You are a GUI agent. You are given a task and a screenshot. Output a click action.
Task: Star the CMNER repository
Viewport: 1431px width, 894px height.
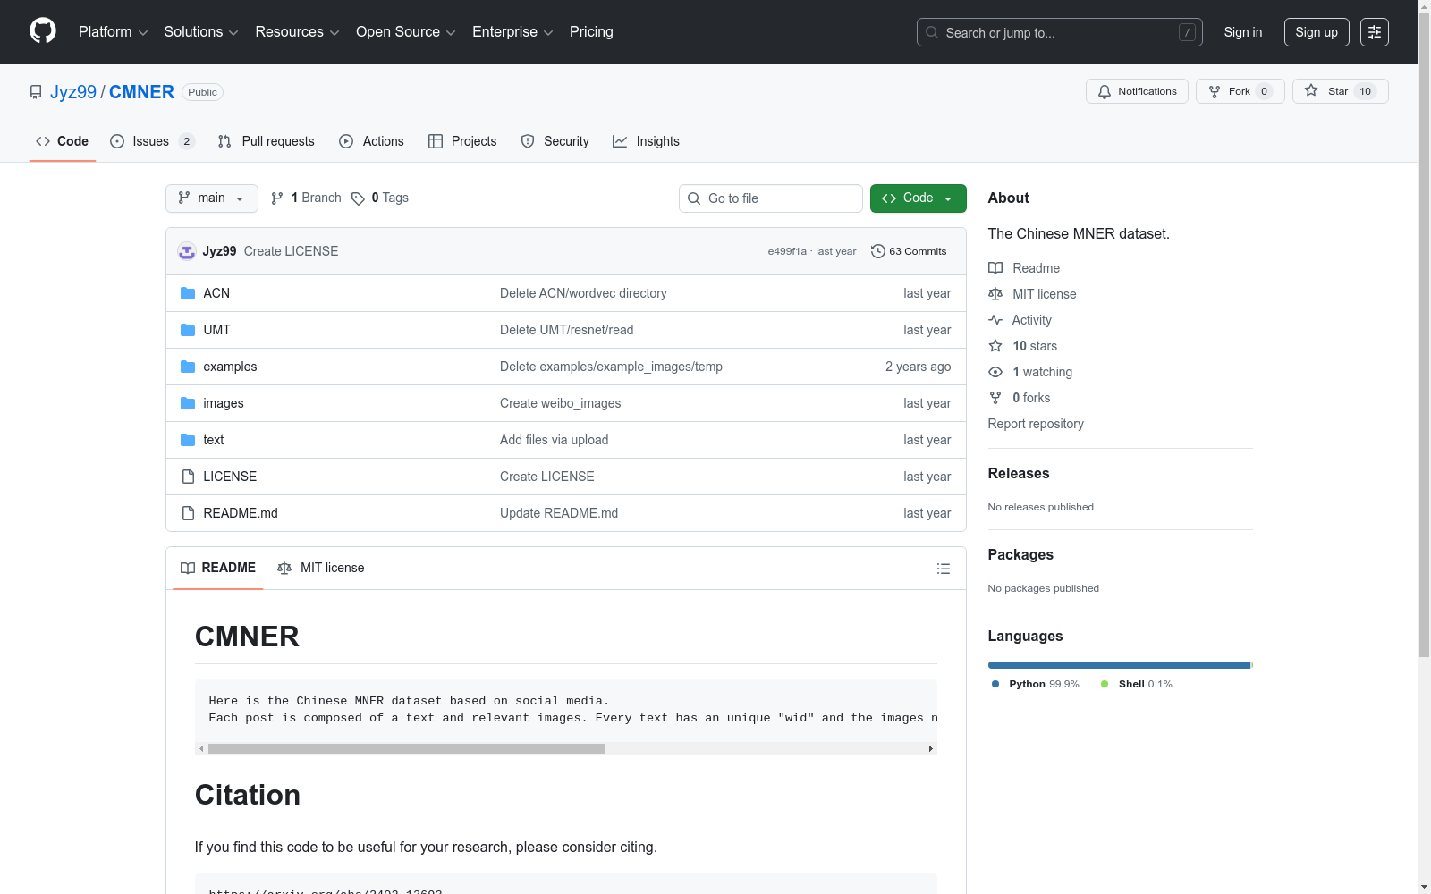pos(1340,91)
